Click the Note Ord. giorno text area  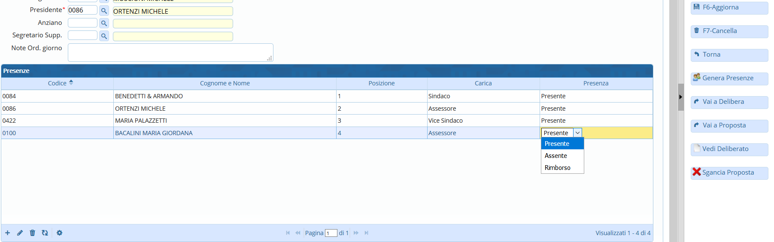[x=170, y=52]
